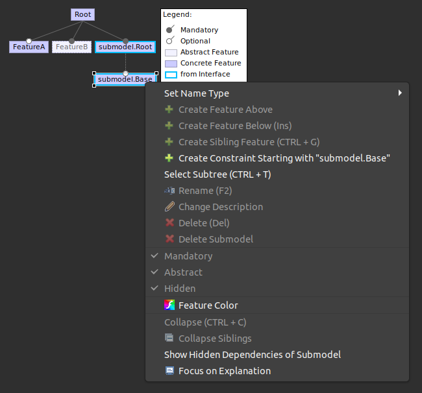Click the "Concrete Feature" legend label
The width and height of the screenshot is (422, 393).
tap(211, 63)
